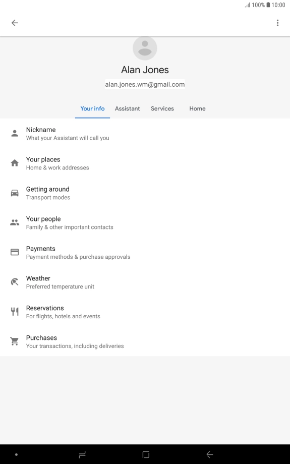
Task: Tap the group icon for Your people
Action: 15,222
